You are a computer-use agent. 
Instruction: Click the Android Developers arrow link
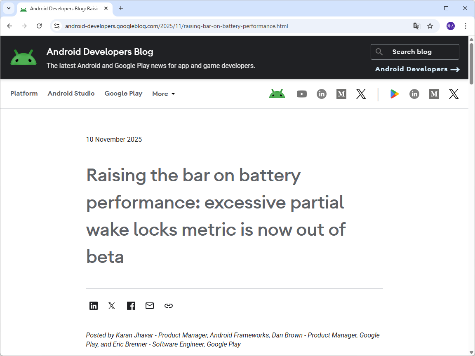pos(417,69)
